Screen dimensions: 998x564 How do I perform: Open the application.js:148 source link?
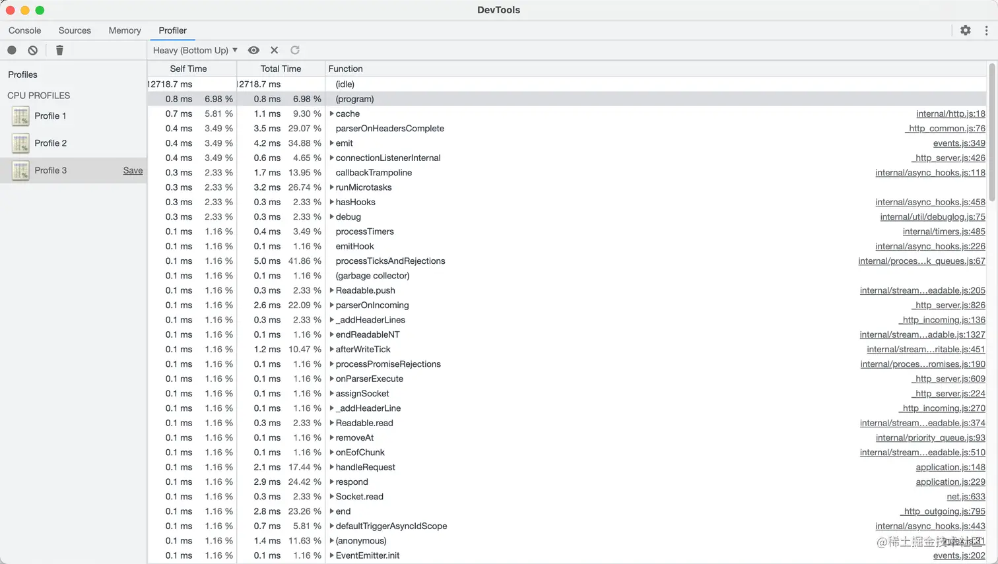950,467
